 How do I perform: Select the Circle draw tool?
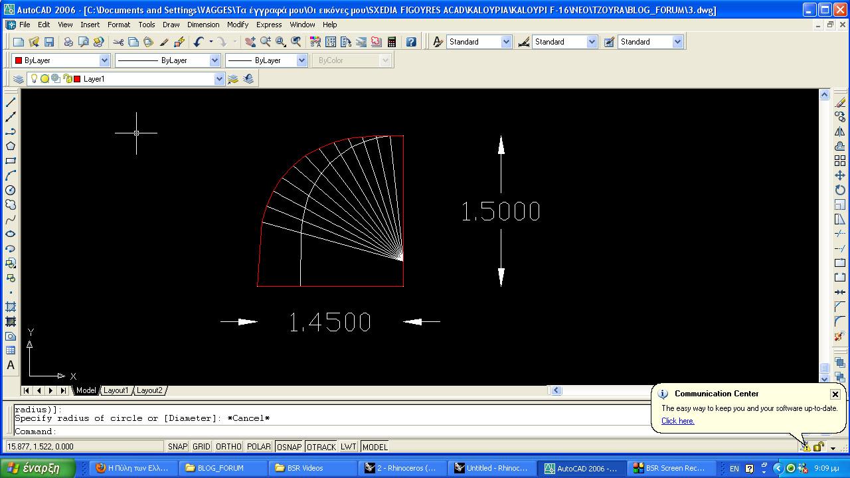pyautogui.click(x=11, y=190)
